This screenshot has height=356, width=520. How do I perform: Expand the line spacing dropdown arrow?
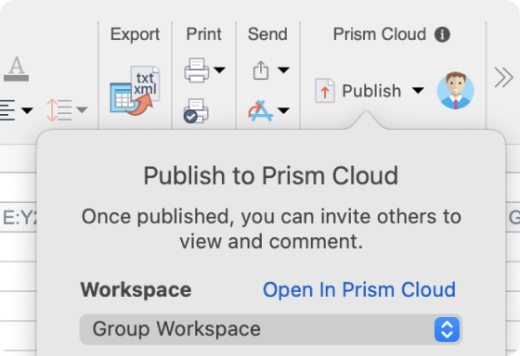(82, 109)
